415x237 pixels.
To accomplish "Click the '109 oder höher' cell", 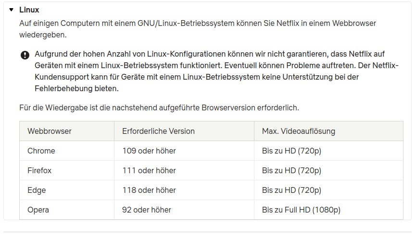I will (x=184, y=151).
